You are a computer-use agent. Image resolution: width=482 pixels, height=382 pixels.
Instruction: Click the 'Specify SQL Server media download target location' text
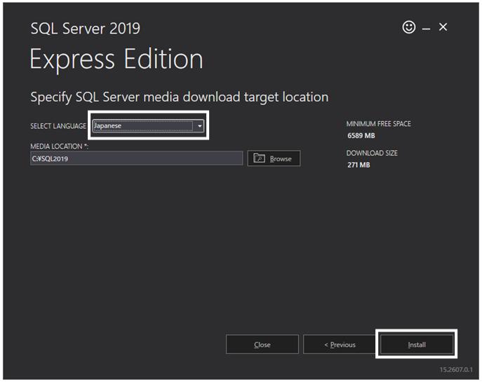(179, 97)
